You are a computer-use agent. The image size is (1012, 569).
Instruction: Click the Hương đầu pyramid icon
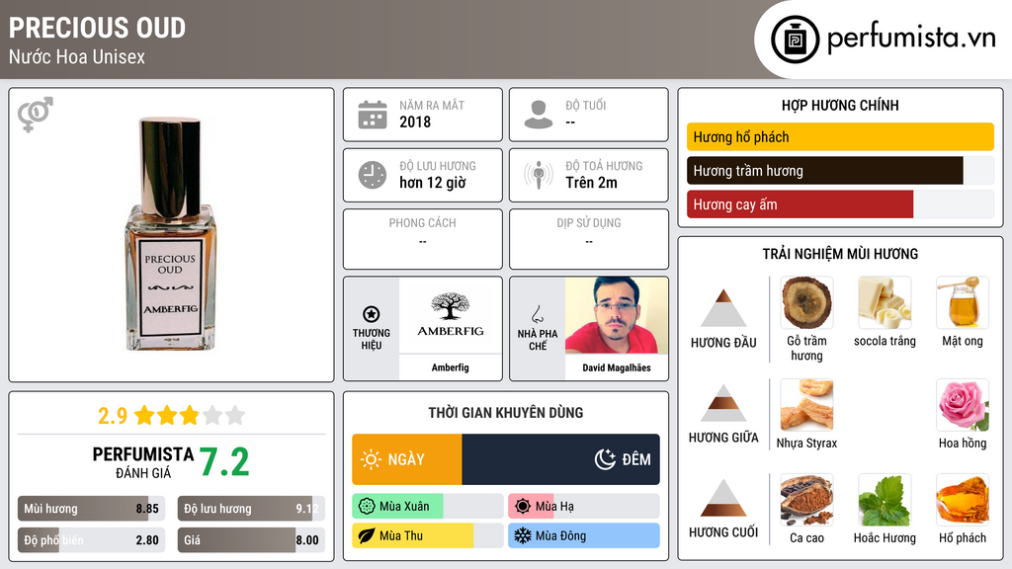pos(723,308)
